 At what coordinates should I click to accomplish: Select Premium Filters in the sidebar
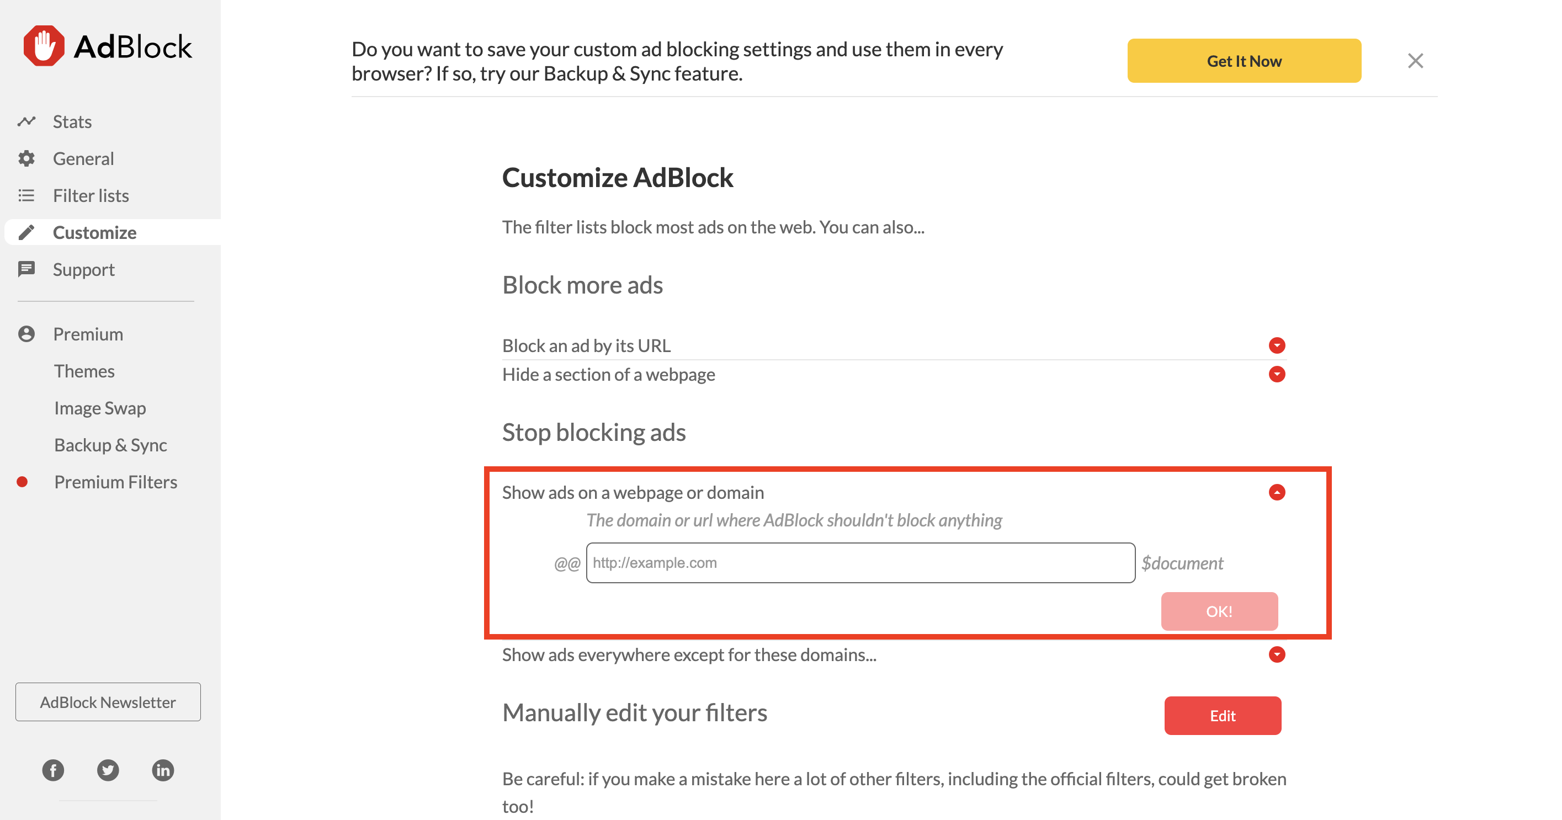(116, 482)
